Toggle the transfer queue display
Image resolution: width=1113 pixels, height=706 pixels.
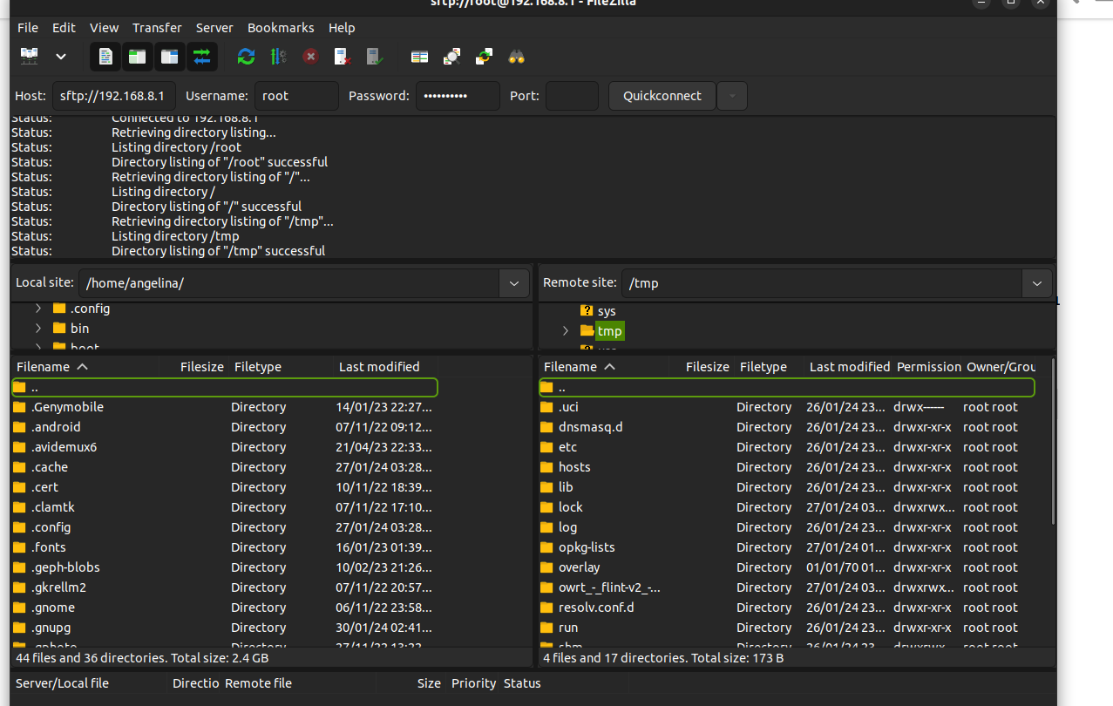tap(202, 57)
